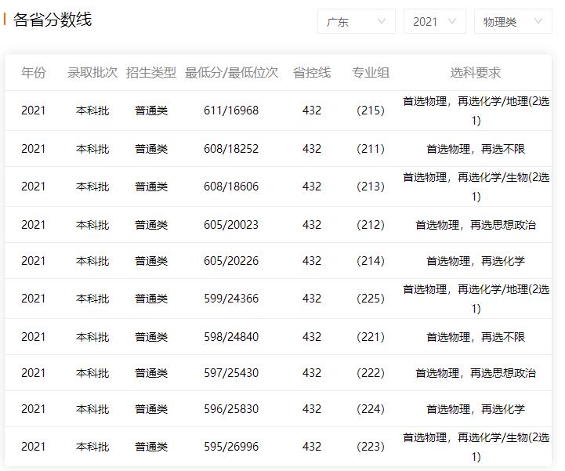Click the professional group (223) cell

[x=371, y=447]
